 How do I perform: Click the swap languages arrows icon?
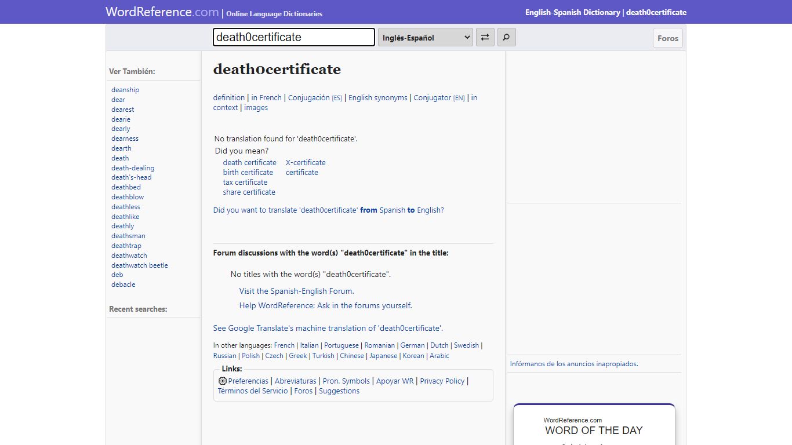point(485,38)
